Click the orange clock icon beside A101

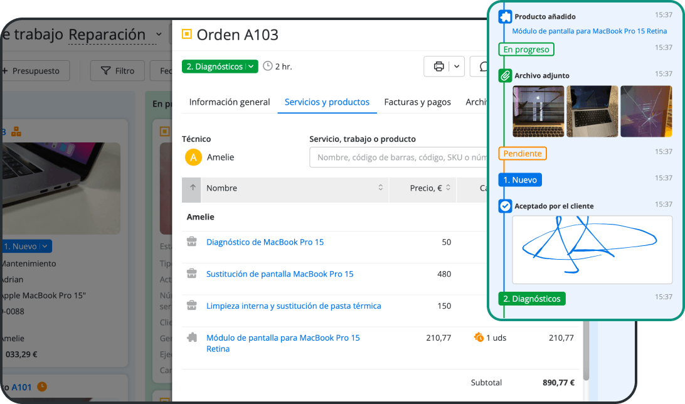(42, 386)
